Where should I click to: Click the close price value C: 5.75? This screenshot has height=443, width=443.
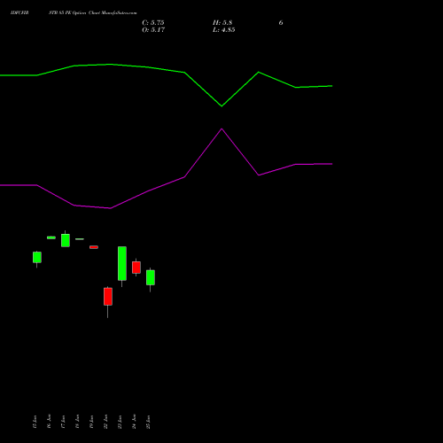(x=153, y=23)
